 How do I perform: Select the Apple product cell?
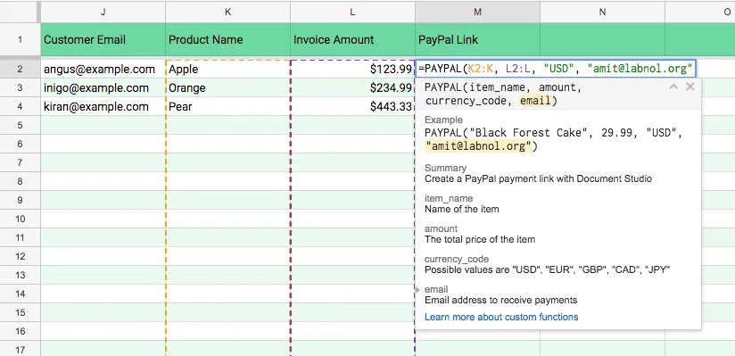[x=227, y=69]
